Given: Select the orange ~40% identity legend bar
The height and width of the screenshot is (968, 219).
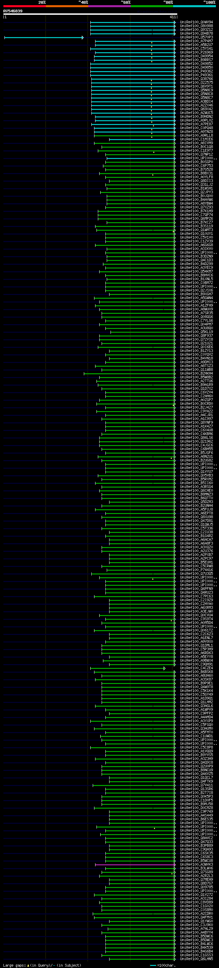Looking at the screenshot, I should [x=67, y=6].
